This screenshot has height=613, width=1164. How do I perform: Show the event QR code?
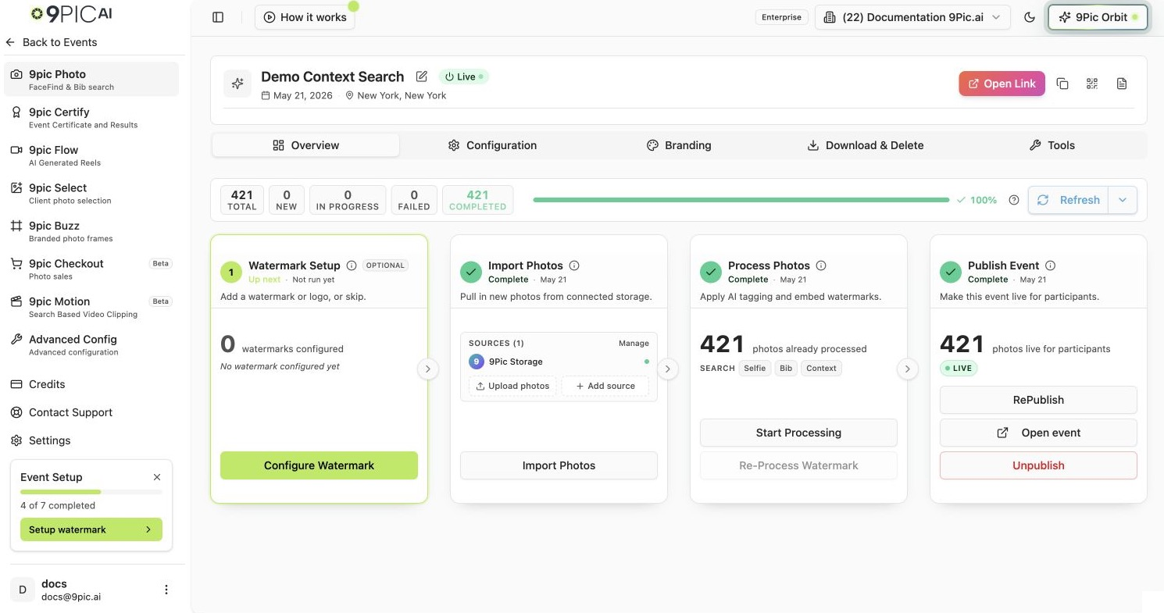1092,84
